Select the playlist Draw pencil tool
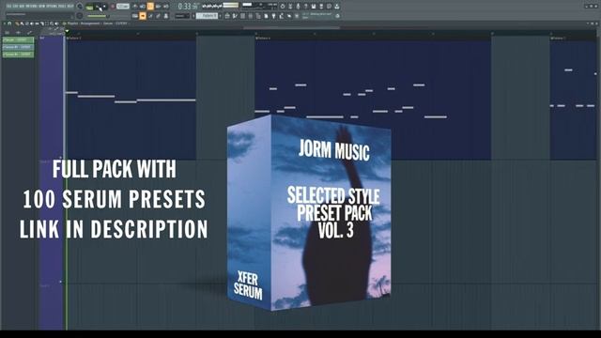The image size is (601, 338). 17,23
